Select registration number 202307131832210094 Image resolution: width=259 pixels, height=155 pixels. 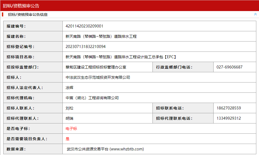pyautogui.click(x=85, y=47)
